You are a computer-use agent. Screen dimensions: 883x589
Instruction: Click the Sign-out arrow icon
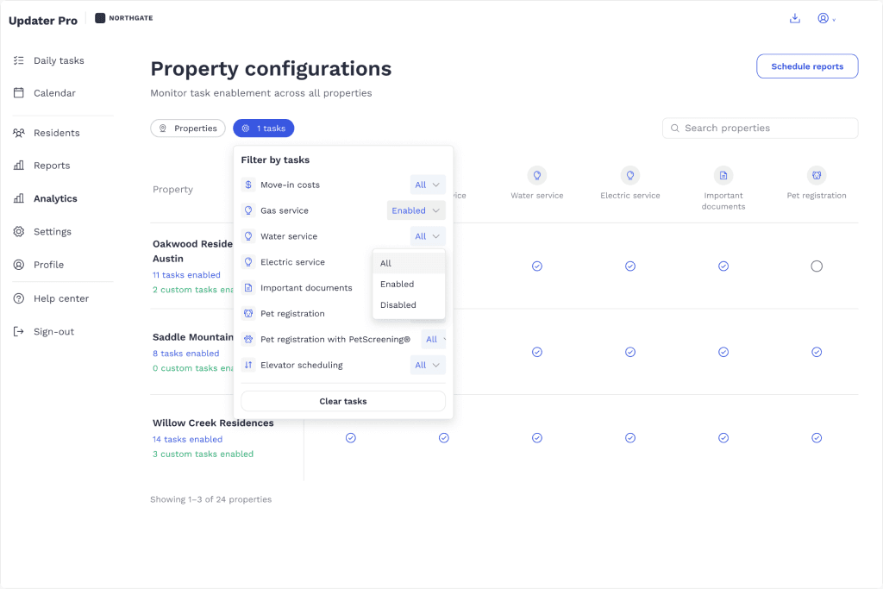tap(19, 332)
